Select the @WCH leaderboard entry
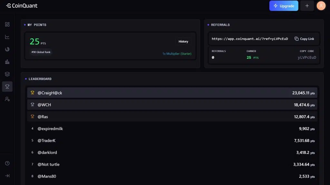 tap(172, 105)
